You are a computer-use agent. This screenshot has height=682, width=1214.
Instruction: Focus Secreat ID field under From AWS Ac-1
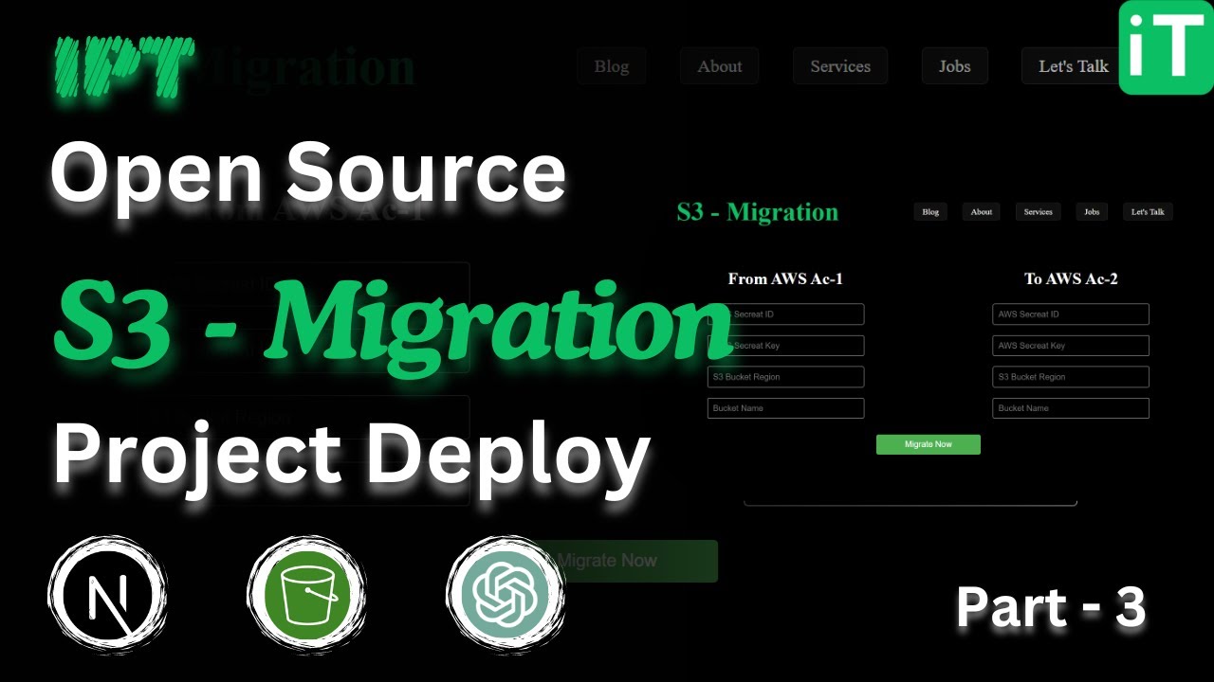[x=786, y=314]
